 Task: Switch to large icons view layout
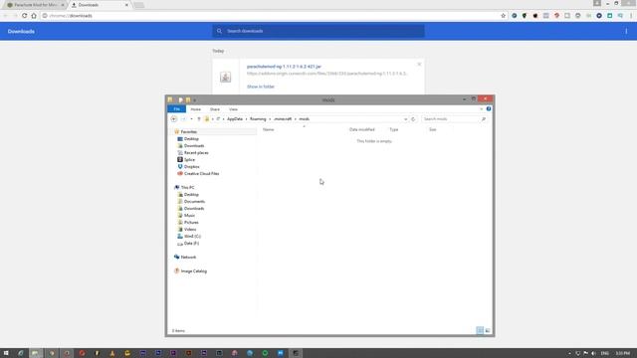click(x=488, y=330)
